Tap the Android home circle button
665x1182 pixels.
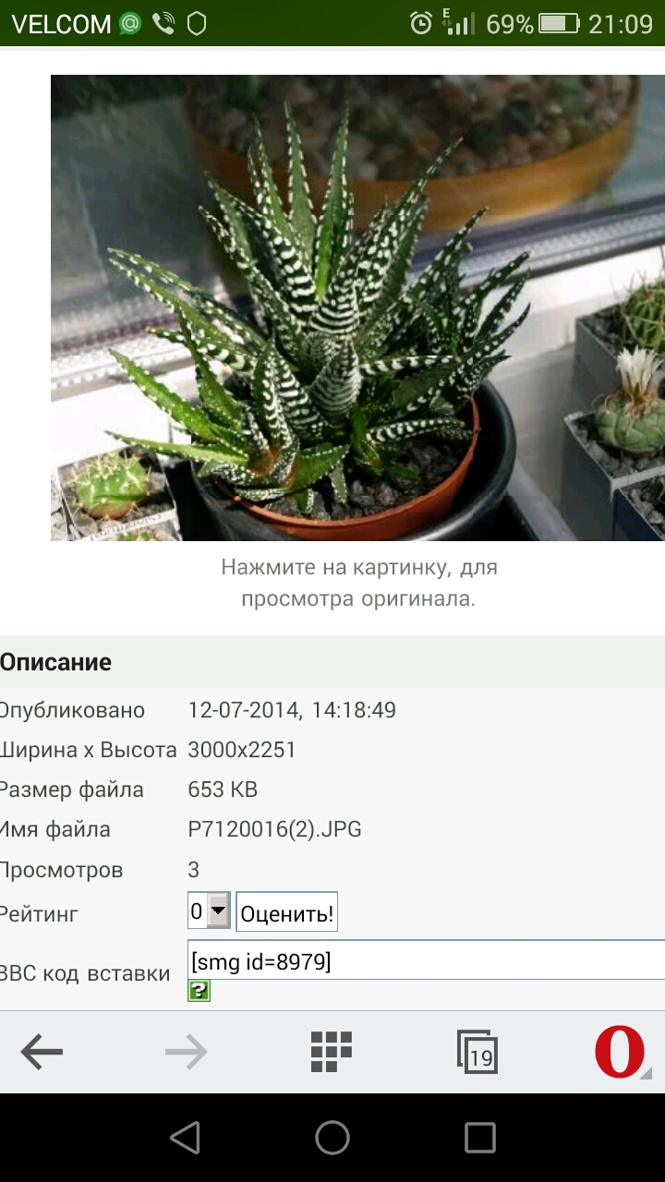point(332,1138)
